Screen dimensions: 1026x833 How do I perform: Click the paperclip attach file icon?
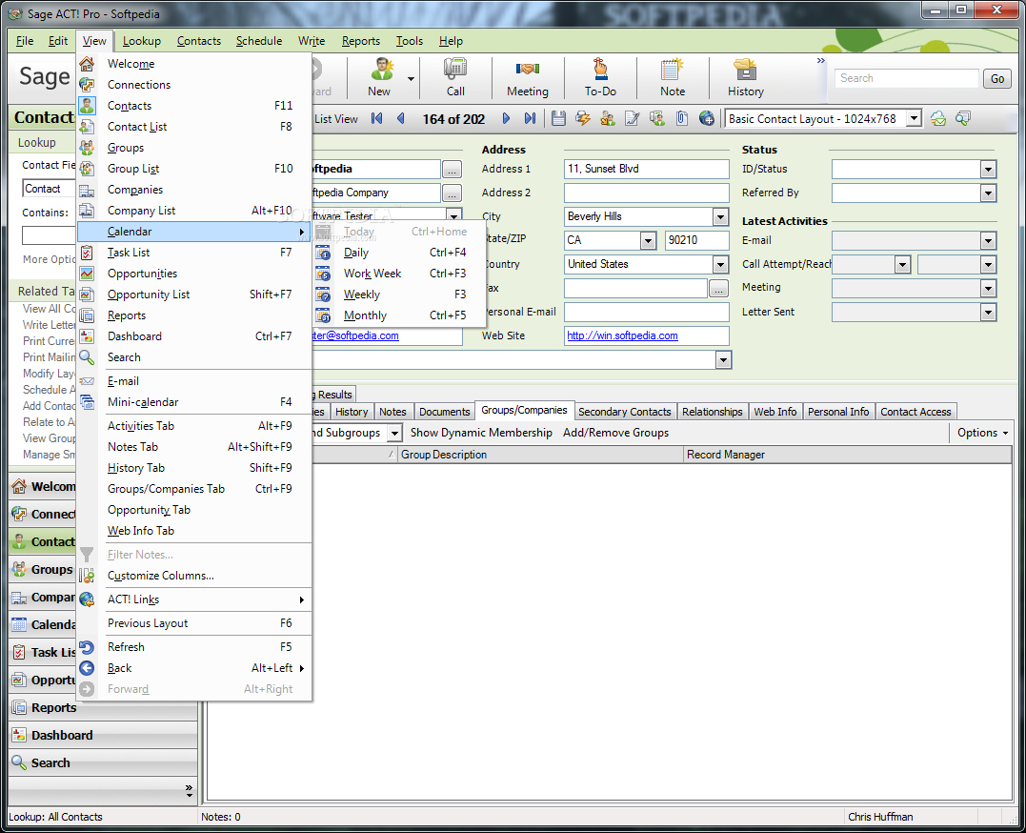click(x=682, y=119)
